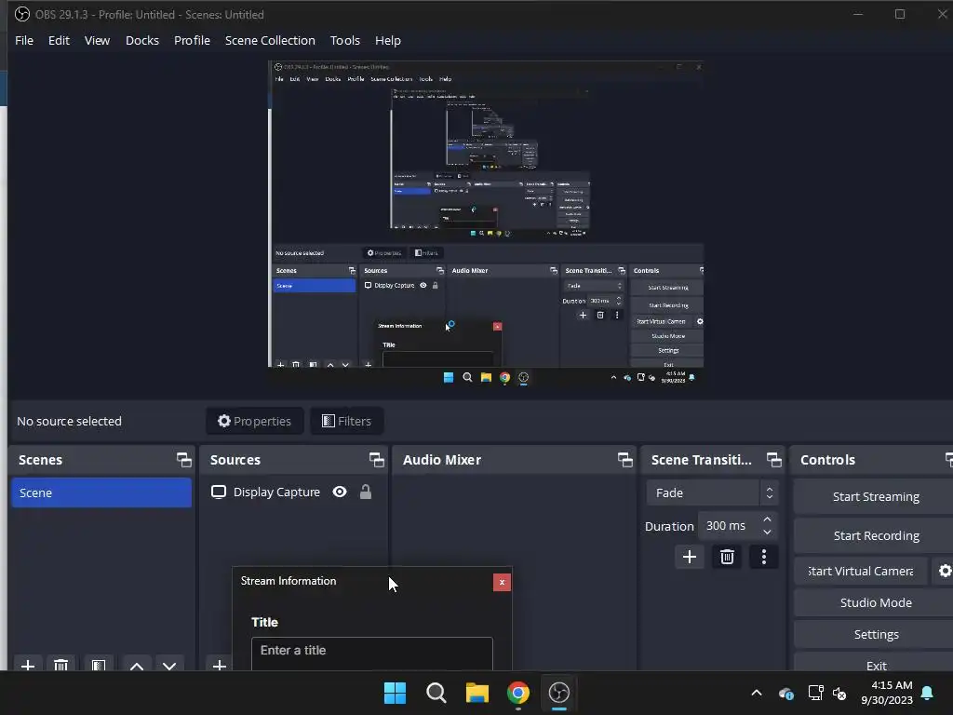Open OBS Settings from Controls

click(x=875, y=634)
